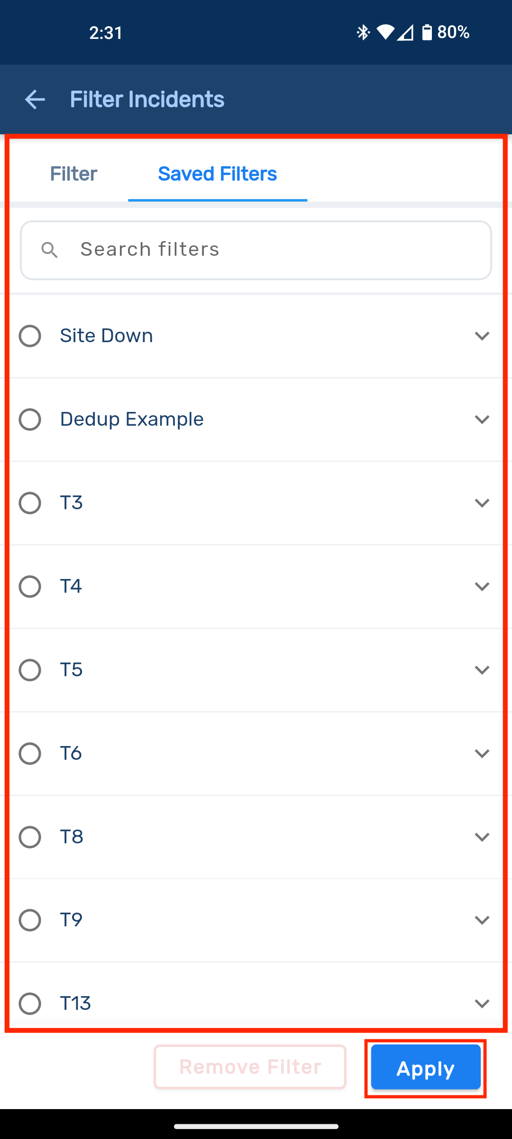Tap the cellular signal icon

405,32
